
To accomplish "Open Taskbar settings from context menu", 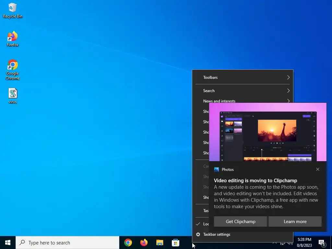I will click(x=243, y=234).
